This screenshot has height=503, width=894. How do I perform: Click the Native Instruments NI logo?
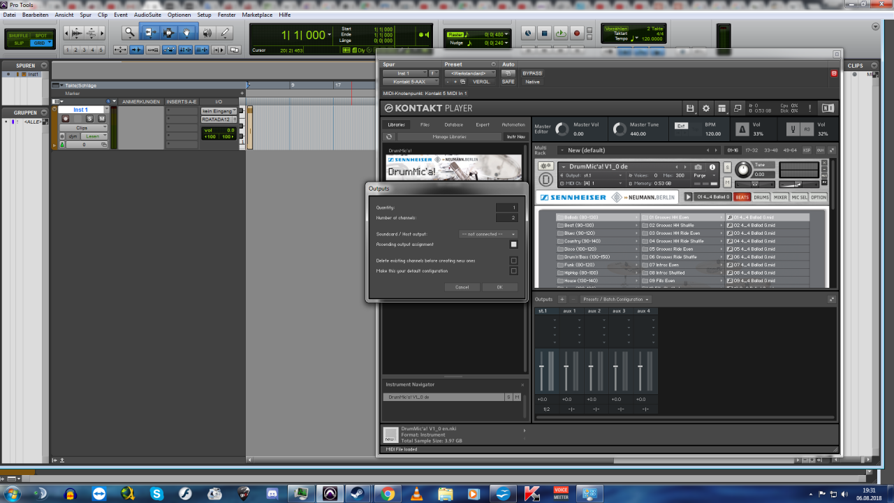click(x=828, y=108)
